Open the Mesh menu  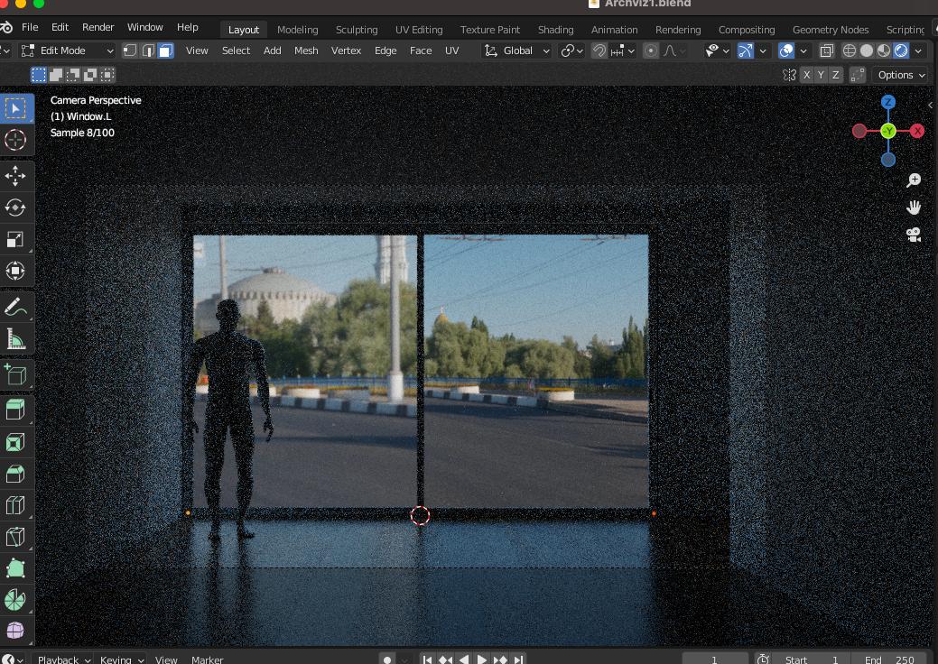306,51
